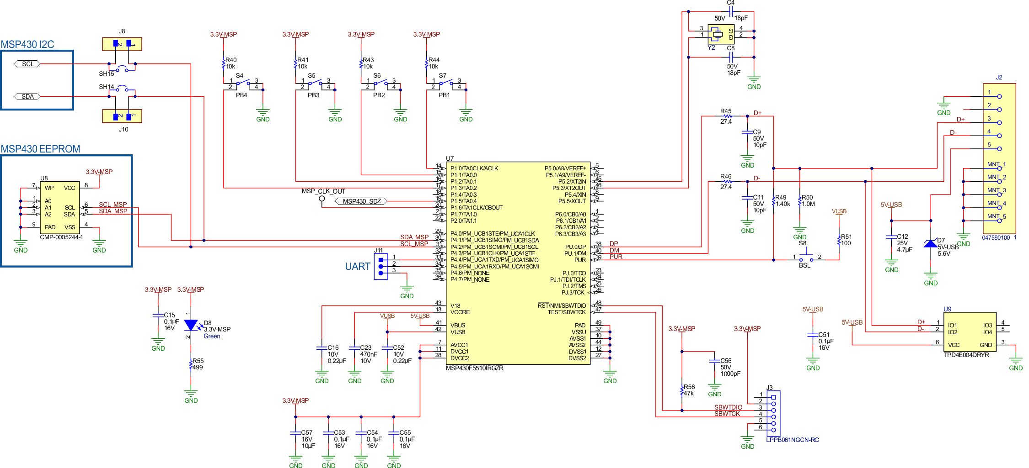Click the SCL signal port arrow

26,63
